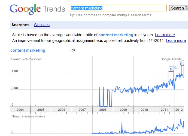
Task: Click the 2011 year label
Action: point(164,110)
